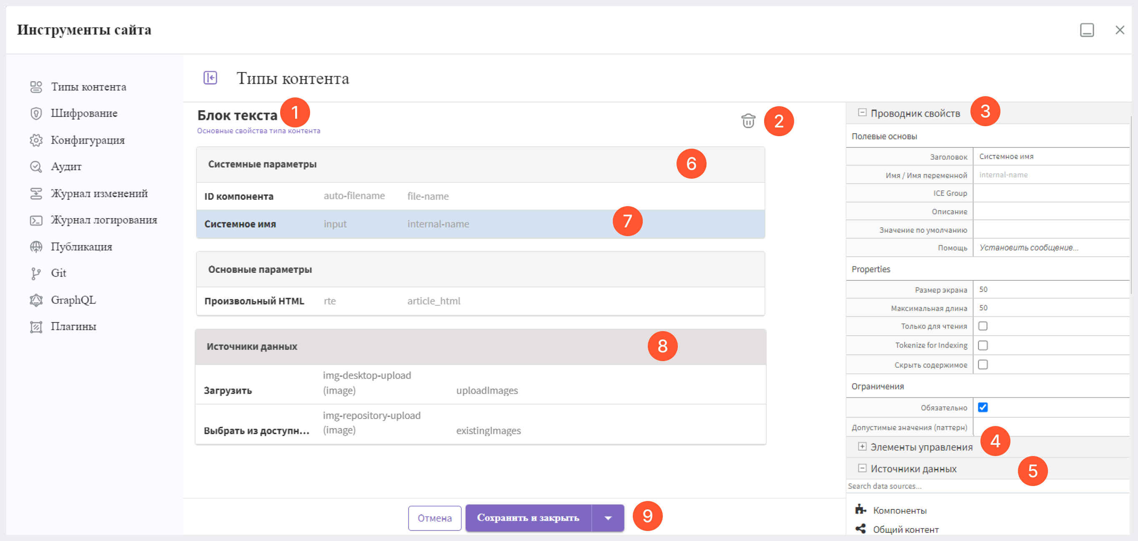
Task: Click Установить сообщение help field
Action: click(1050, 247)
